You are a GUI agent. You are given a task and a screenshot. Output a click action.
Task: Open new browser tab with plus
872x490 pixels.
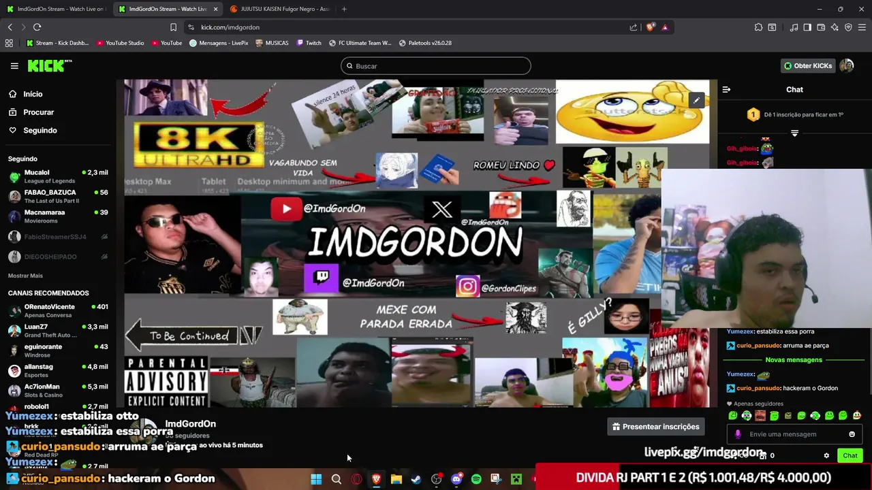pyautogui.click(x=344, y=9)
